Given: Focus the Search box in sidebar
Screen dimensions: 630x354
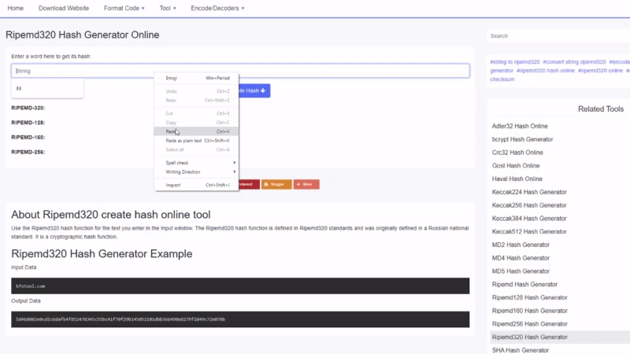Looking at the screenshot, I should coord(555,36).
